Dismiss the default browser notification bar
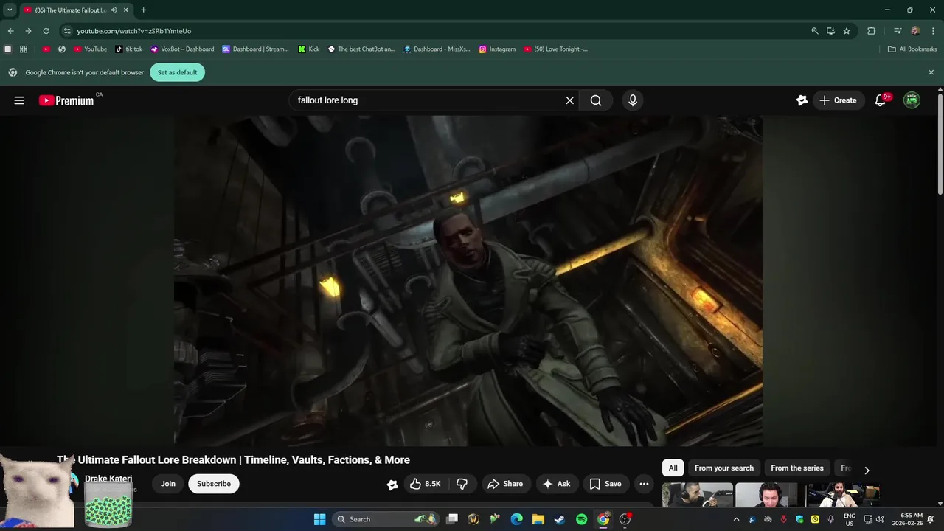944x531 pixels. tap(931, 72)
